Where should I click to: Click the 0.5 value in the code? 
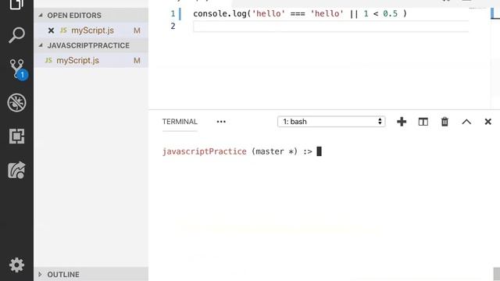[x=391, y=14]
